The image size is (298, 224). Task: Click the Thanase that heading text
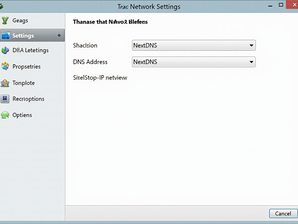tap(110, 22)
